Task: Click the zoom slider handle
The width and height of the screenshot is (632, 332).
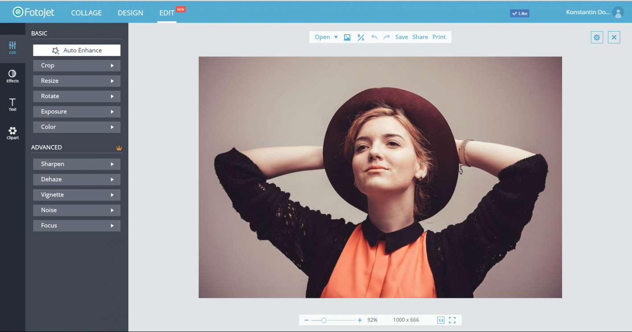Action: coord(324,320)
